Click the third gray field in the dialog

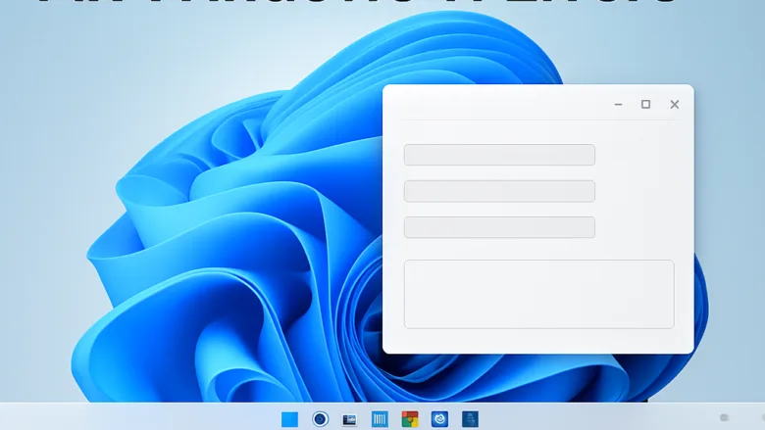[x=499, y=227]
